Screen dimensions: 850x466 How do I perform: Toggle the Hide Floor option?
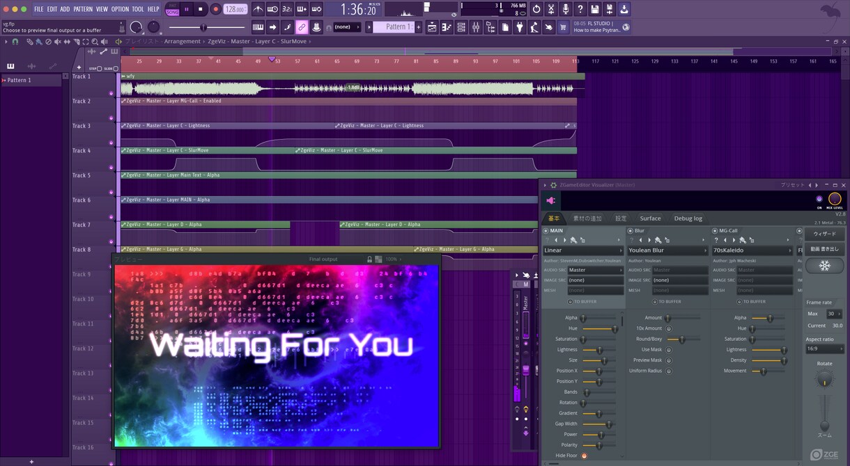coord(584,456)
